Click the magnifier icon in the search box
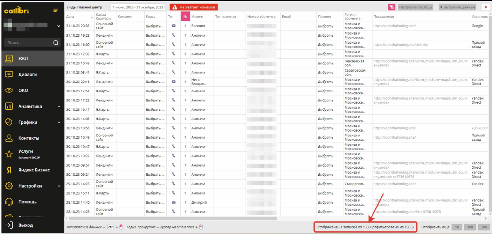 (56, 43)
